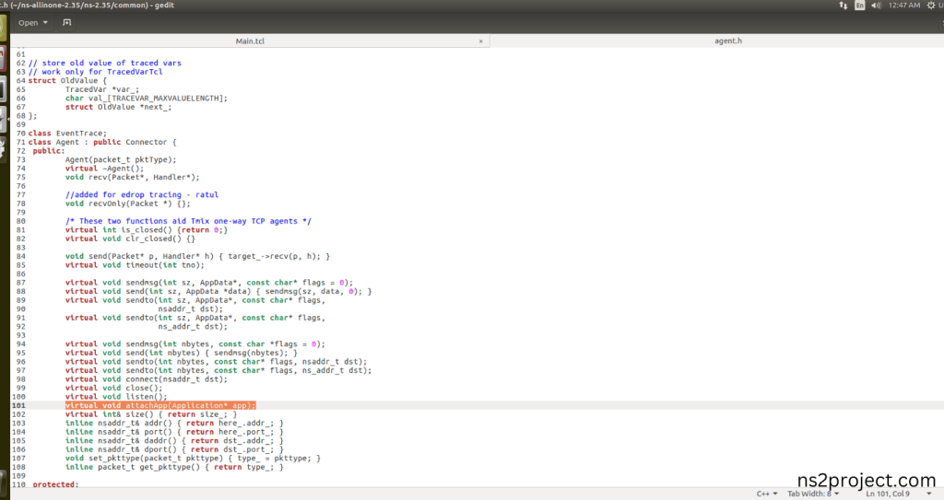The height and width of the screenshot is (500, 944).
Task: Change the C++ syntax highlighting language
Action: (766, 494)
